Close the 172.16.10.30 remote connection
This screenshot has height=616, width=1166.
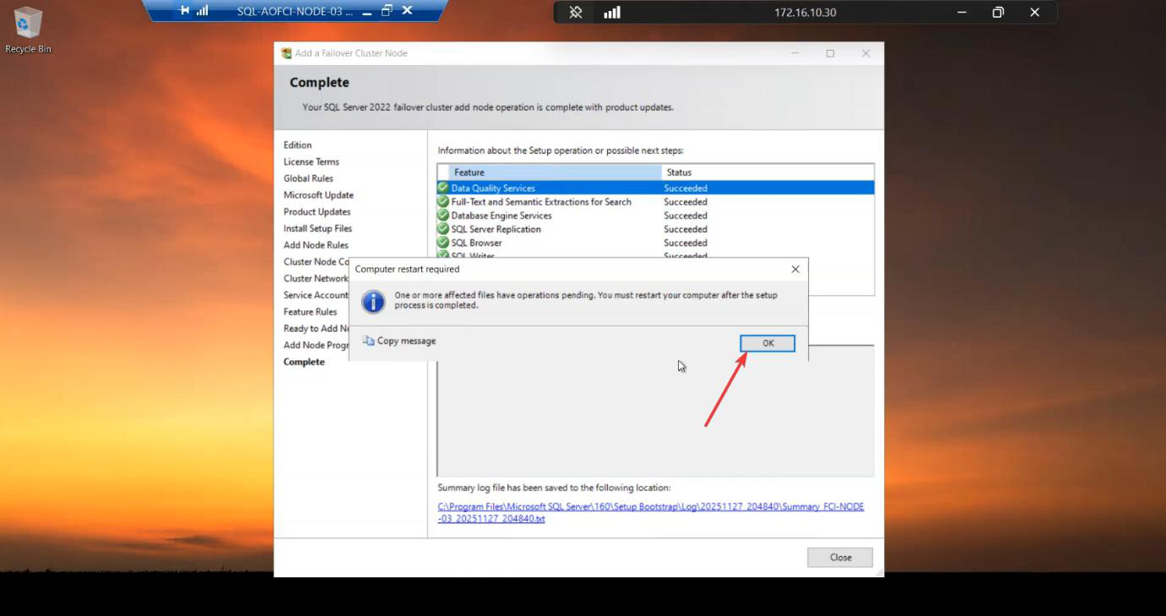click(x=1034, y=13)
